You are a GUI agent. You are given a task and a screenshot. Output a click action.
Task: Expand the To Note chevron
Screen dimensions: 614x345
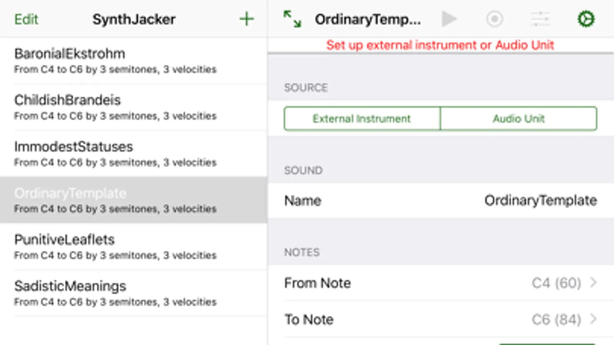(x=593, y=319)
